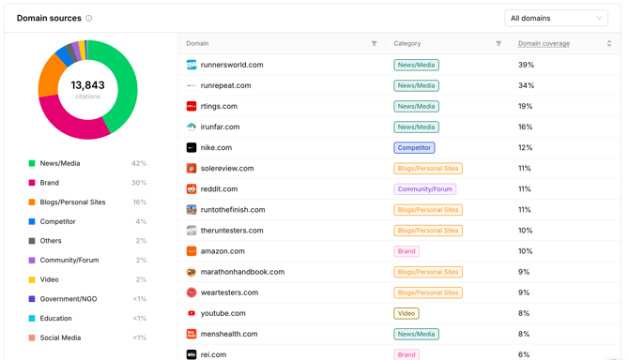The image size is (629, 360).
Task: Click the orange Blogs/Personal Sites legend swatch
Action: [x=32, y=202]
